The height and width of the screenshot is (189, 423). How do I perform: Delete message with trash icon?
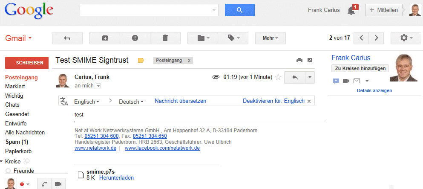[x=165, y=38]
